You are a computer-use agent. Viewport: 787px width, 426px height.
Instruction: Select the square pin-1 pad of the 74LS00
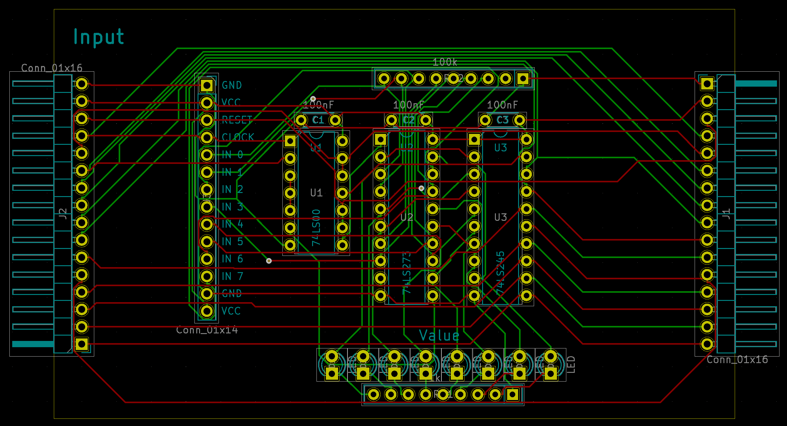[290, 141]
